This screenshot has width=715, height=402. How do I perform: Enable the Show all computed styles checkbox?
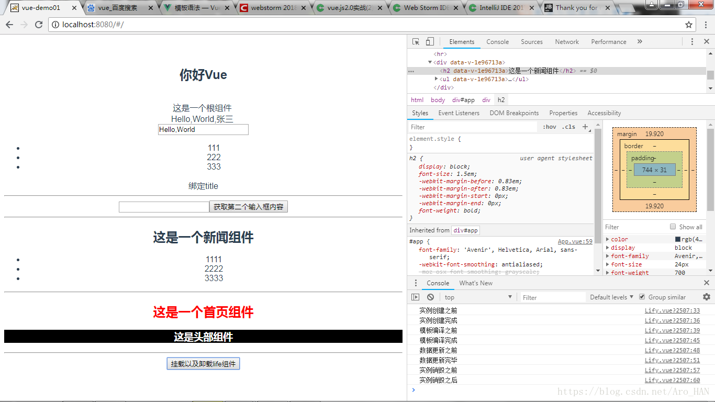673,227
